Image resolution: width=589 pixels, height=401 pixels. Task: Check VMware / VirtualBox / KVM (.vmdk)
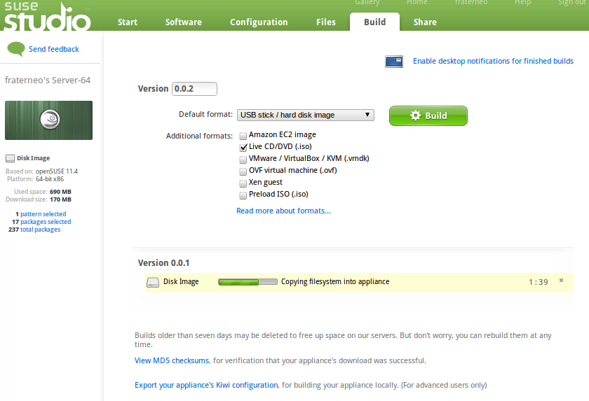[x=243, y=160]
